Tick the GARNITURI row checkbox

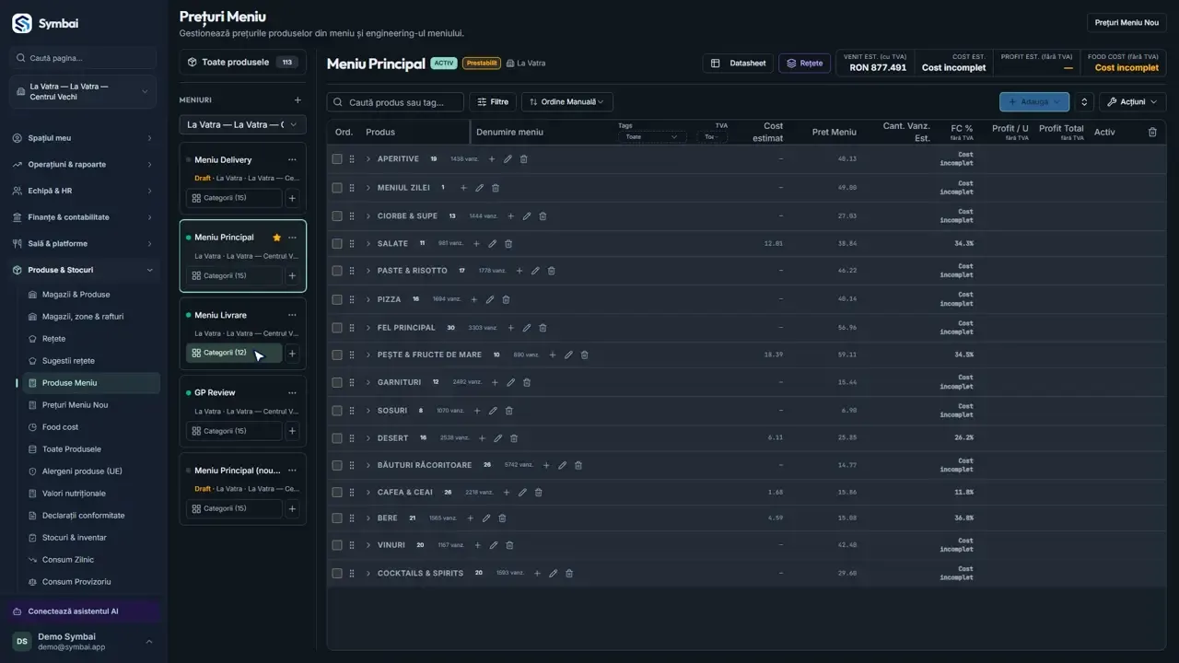pos(337,383)
